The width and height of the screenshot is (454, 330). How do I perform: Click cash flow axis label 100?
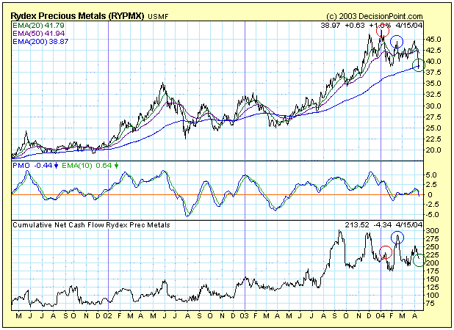pyautogui.click(x=432, y=296)
